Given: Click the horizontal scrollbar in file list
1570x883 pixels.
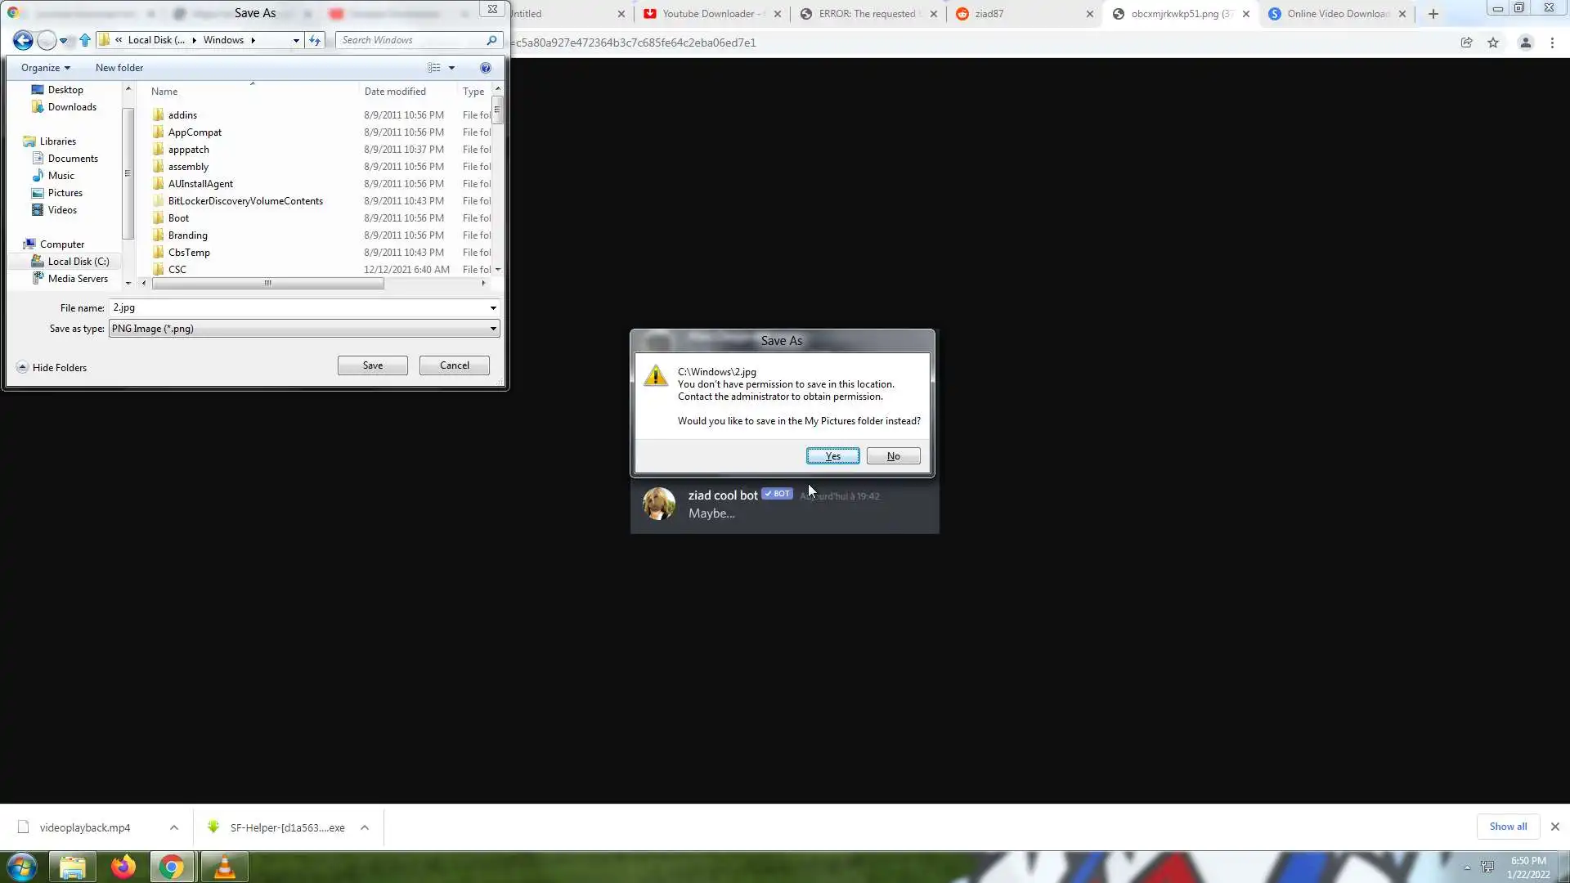Looking at the screenshot, I should (x=267, y=284).
